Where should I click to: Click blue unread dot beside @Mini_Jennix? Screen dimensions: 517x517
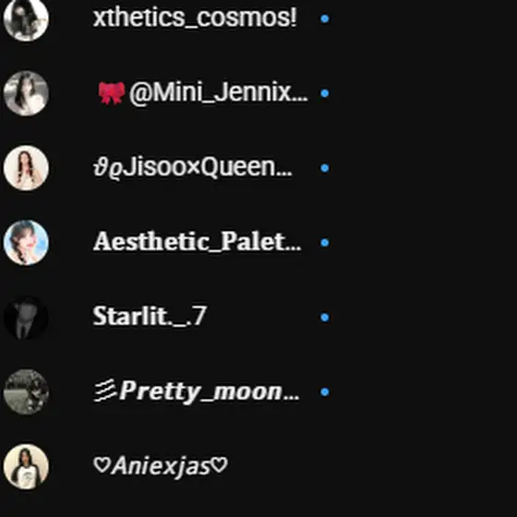point(325,93)
